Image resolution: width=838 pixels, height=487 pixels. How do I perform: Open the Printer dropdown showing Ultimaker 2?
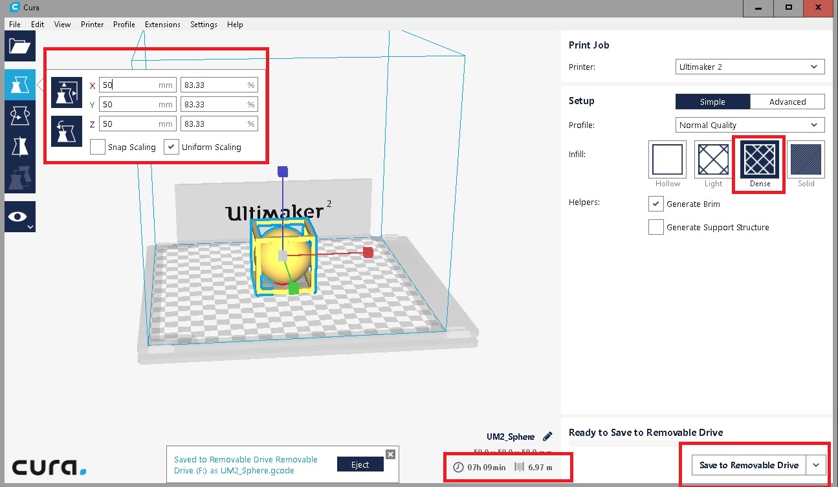[750, 67]
